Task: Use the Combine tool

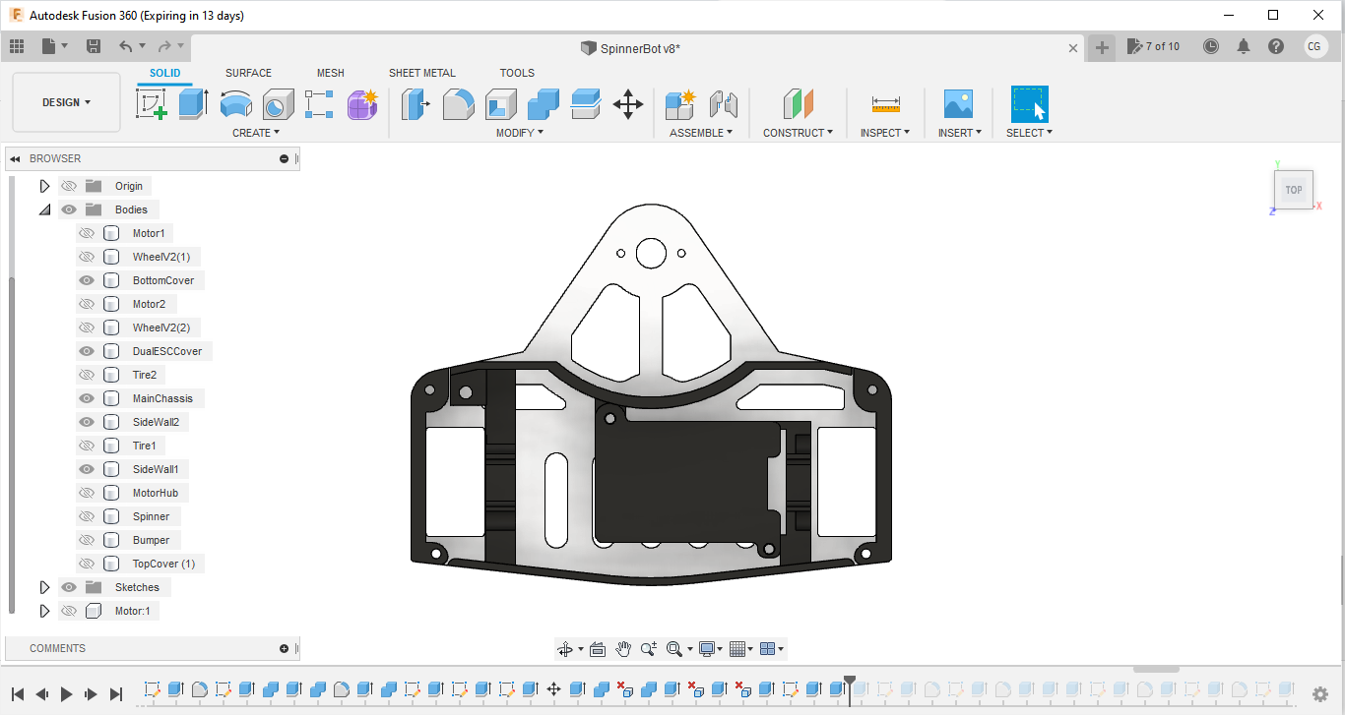Action: (x=543, y=104)
